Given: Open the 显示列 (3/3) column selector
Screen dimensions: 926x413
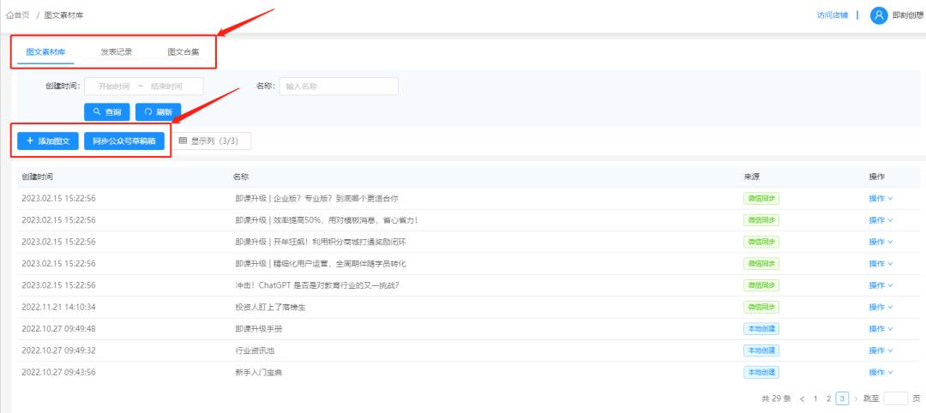Looking at the screenshot, I should 212,141.
